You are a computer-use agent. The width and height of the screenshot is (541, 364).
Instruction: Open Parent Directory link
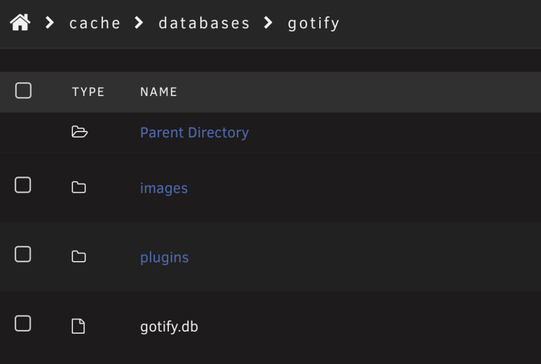pyautogui.click(x=194, y=133)
